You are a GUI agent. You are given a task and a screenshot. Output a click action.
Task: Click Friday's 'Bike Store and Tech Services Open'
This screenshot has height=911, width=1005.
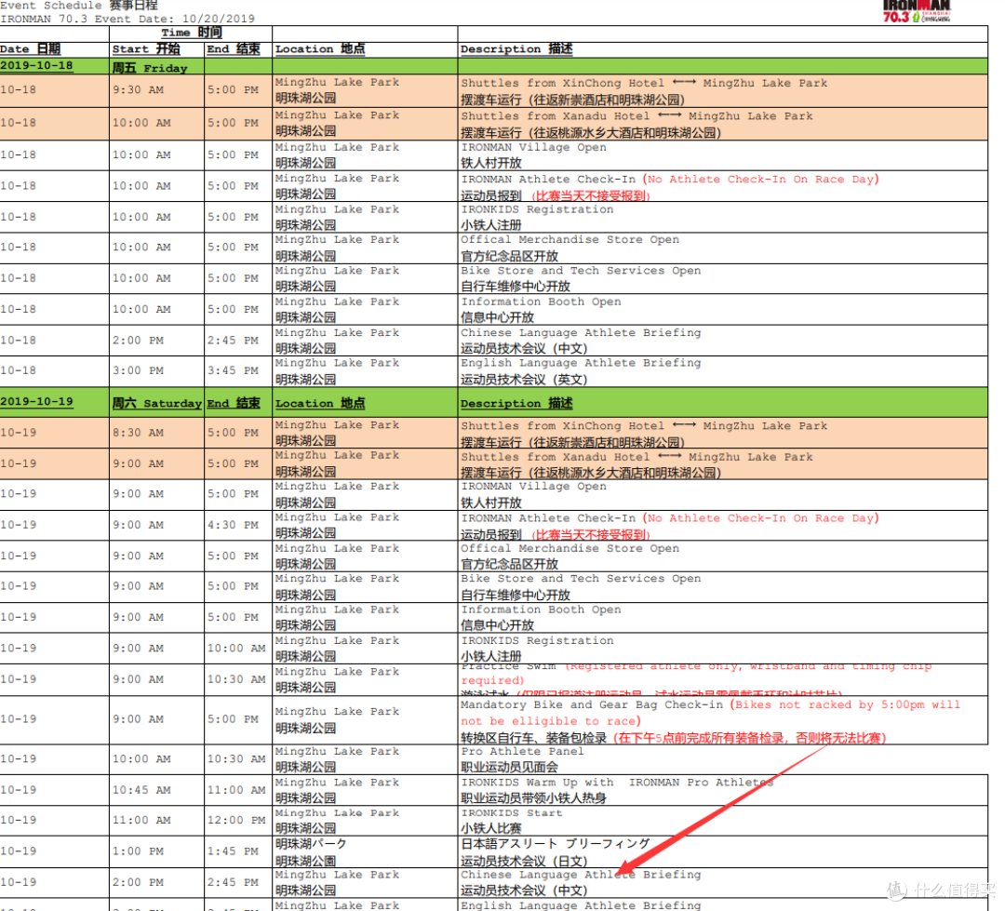pyautogui.click(x=581, y=271)
